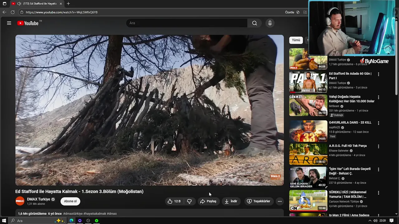Dislike the video with thumbs down

(189, 201)
